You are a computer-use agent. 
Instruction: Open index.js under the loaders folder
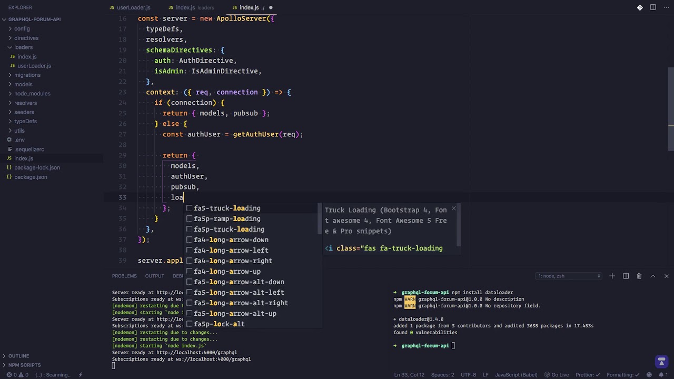coord(52,56)
